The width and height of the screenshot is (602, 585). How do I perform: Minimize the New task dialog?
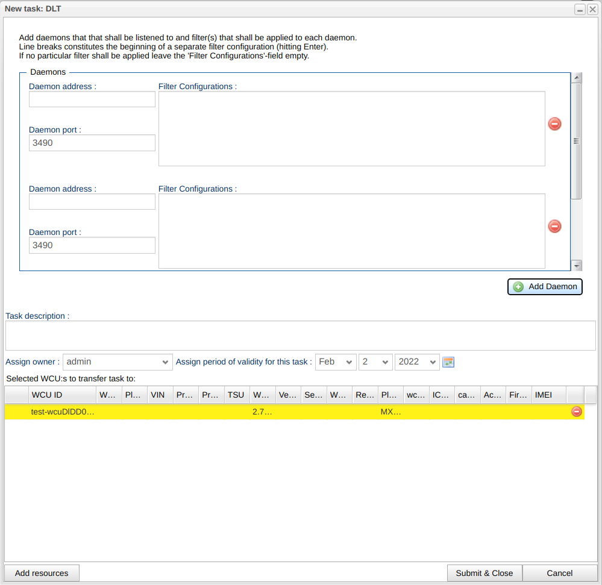coord(580,10)
